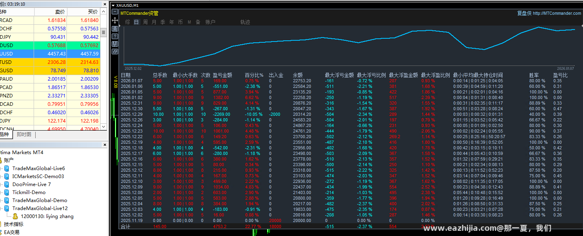The image size is (583, 236).
Task: Click the 清 clear icon in the sidebar
Action: click(115, 28)
